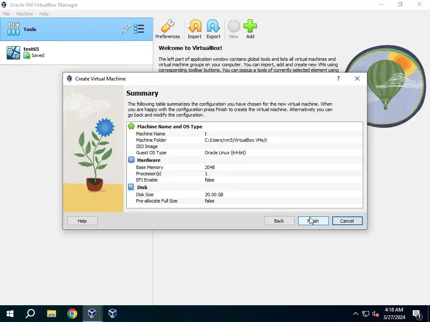The height and width of the screenshot is (322, 430).
Task: Select the test65 machine entry
Action: pyautogui.click(x=76, y=52)
